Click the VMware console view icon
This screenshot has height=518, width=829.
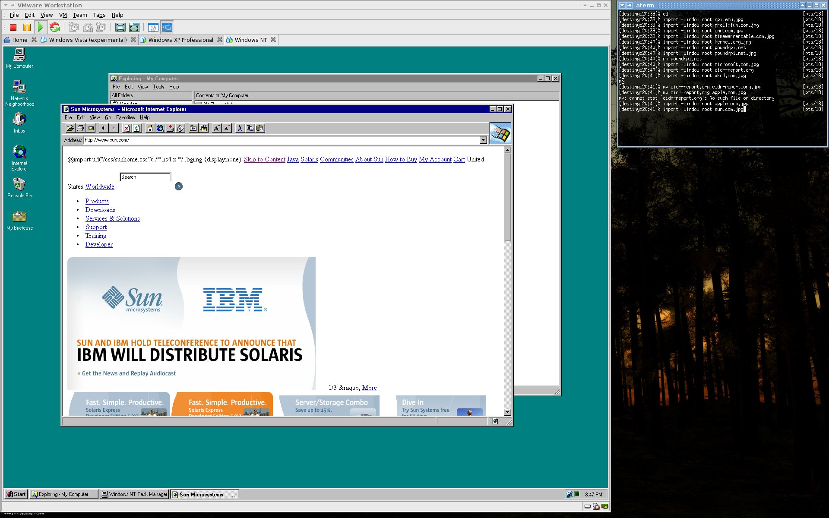pos(167,27)
